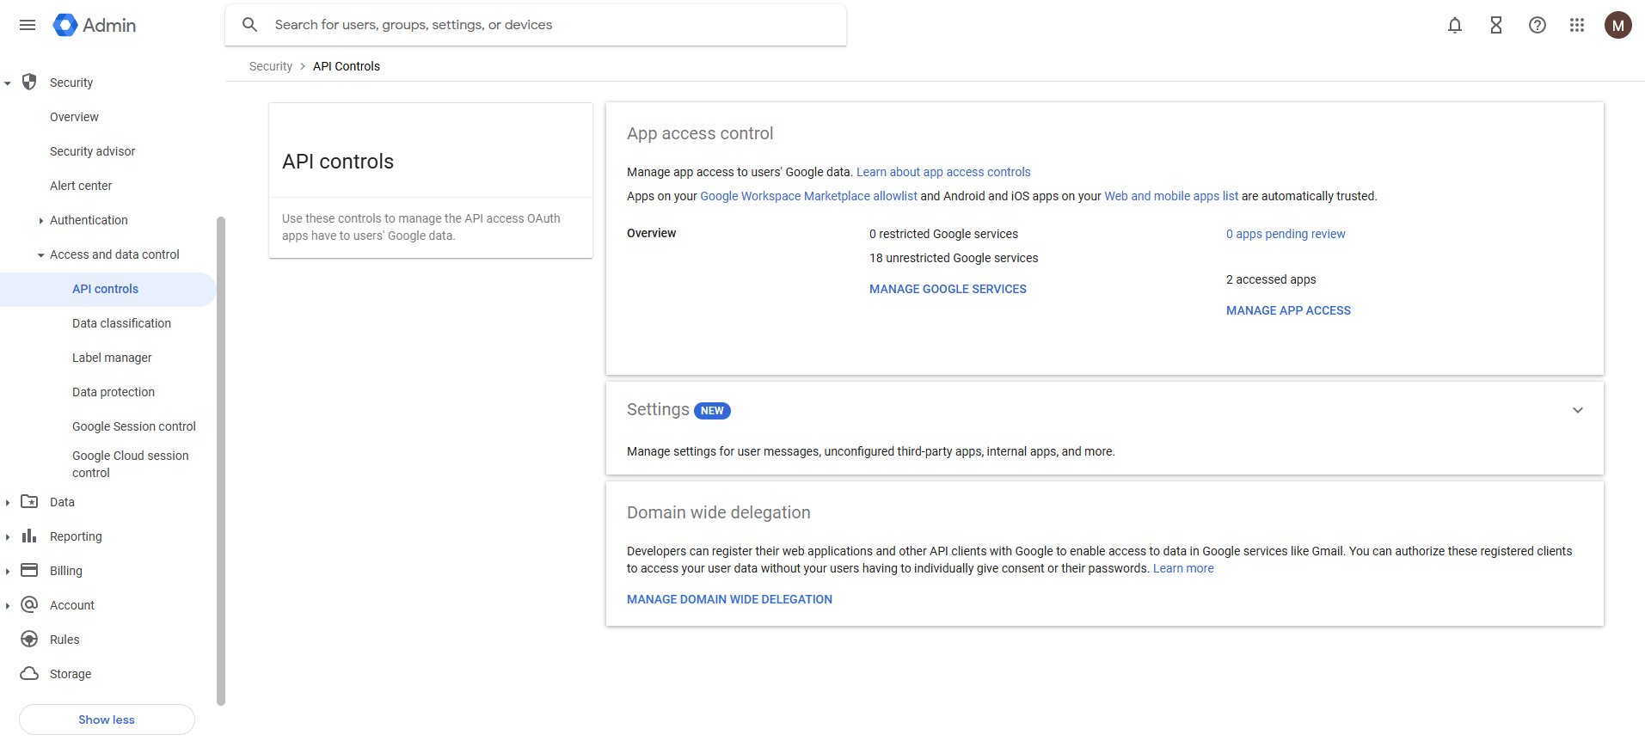The height and width of the screenshot is (741, 1645).
Task: Click the search magnifier icon
Action: [x=249, y=25]
